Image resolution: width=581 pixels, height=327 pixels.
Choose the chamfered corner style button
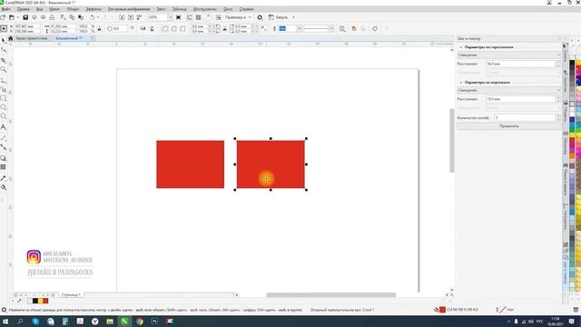coord(182,28)
